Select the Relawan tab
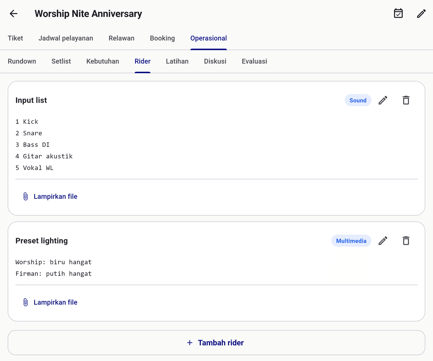 [122, 38]
